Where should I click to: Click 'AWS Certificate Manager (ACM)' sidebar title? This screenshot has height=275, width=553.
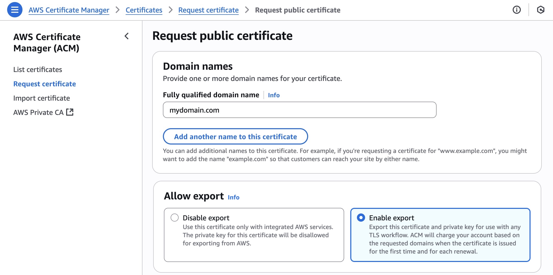(x=47, y=42)
